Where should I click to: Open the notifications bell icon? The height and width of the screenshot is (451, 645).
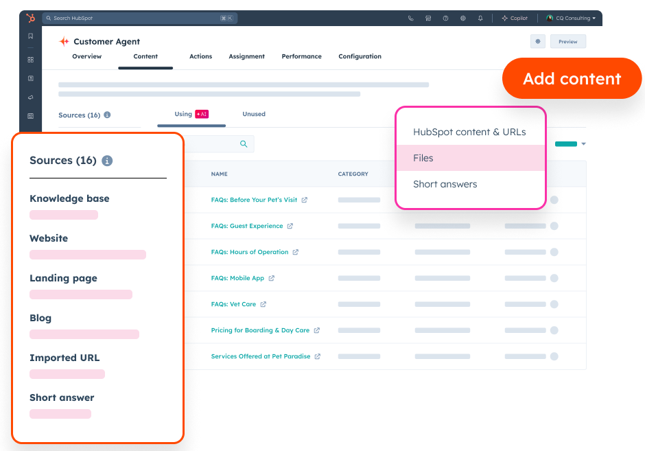coord(480,18)
